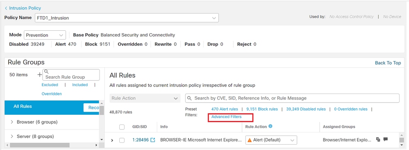Image resolution: width=409 pixels, height=150 pixels.
Task: Open the Mode Prevention dropdown
Action: pos(45,35)
